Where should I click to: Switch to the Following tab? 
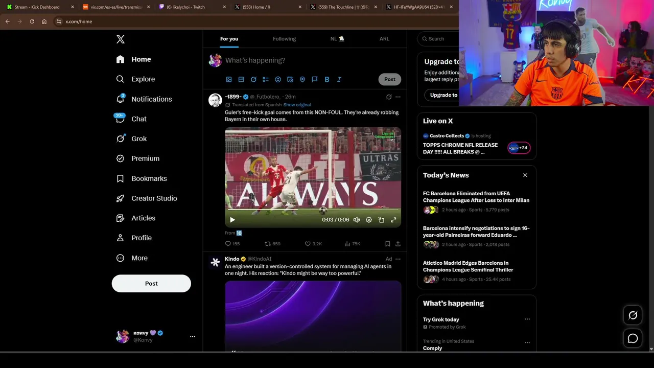pyautogui.click(x=284, y=39)
